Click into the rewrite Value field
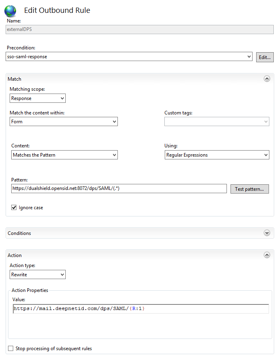 [140, 309]
